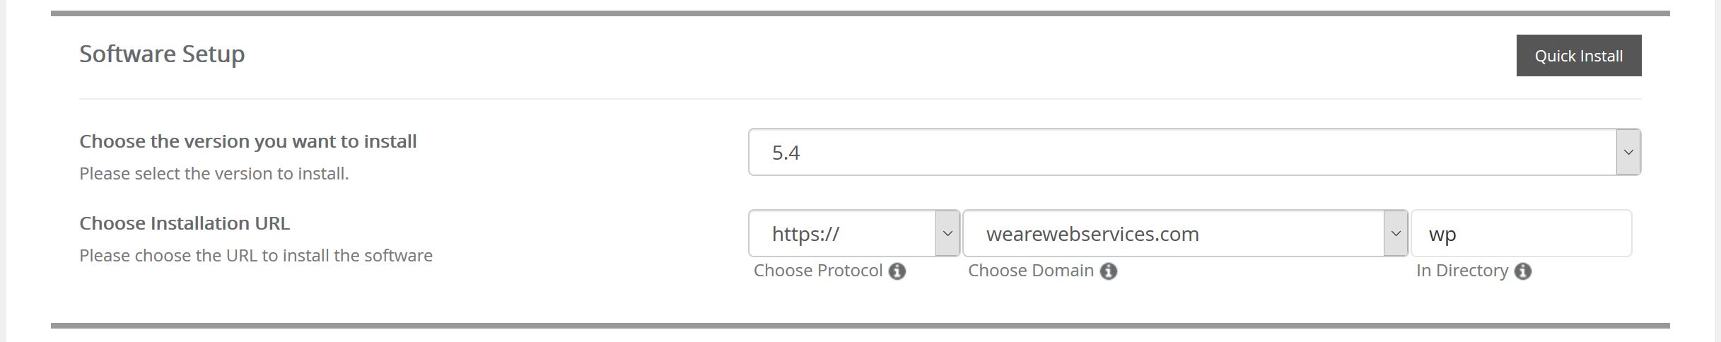The image size is (1721, 342).
Task: Click the arrow on the domain dropdown
Action: point(1396,233)
